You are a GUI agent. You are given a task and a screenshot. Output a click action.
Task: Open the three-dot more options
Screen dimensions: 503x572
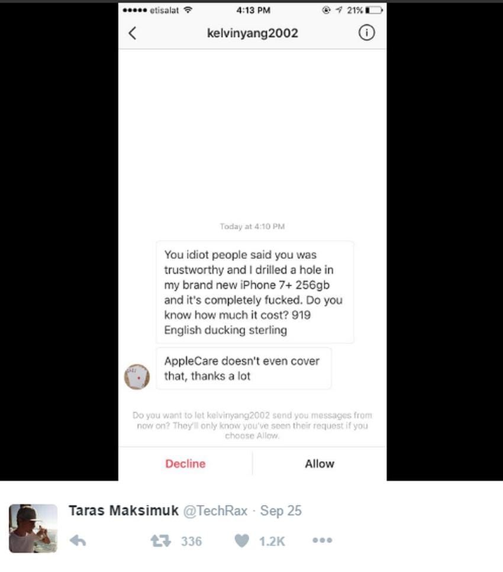click(323, 540)
